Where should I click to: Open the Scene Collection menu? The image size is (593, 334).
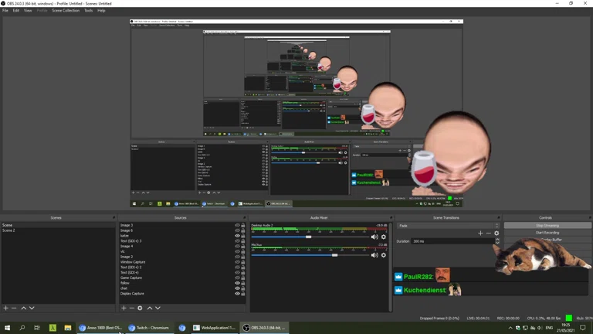[66, 11]
